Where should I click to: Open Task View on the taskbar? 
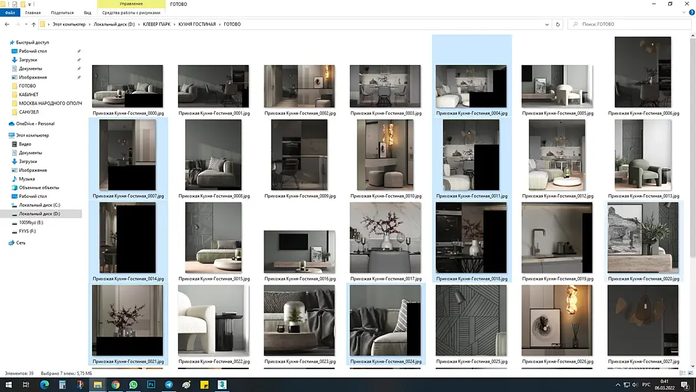coord(26,385)
